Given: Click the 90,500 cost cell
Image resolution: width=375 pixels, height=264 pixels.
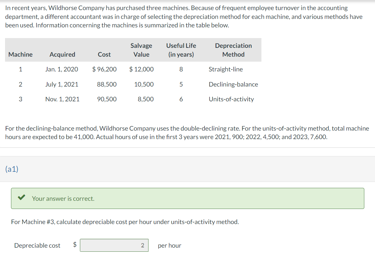Looking at the screenshot, I should 107,99.
